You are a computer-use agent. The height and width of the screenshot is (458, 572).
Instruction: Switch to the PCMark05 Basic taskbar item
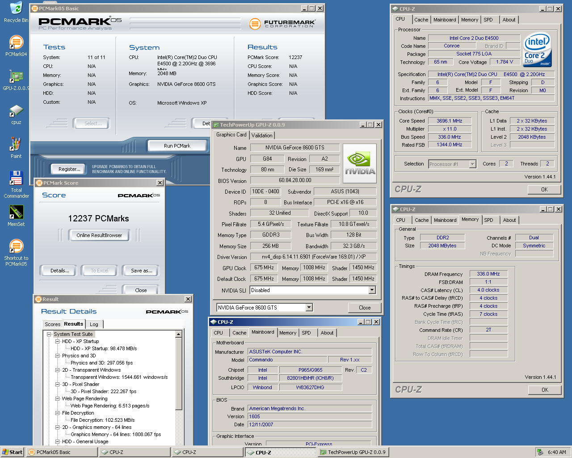(62, 452)
